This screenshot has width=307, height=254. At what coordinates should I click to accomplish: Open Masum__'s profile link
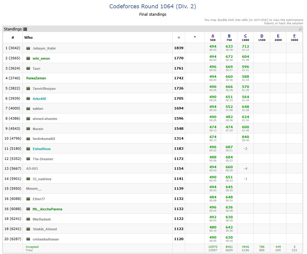point(34,189)
